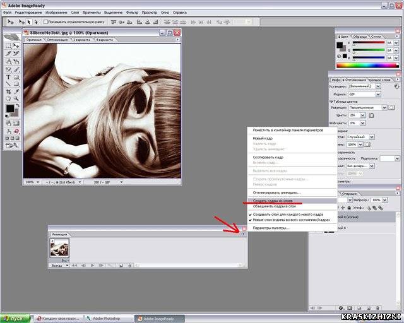Select the Eyedropper tool

coord(16,91)
